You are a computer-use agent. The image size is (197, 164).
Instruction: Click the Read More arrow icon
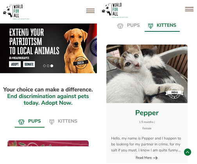tap(155, 158)
